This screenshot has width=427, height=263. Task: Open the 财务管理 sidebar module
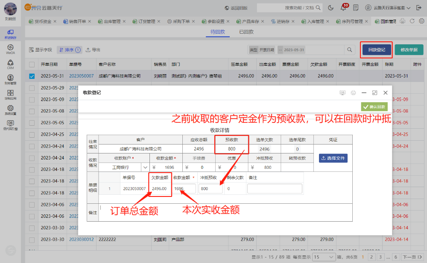(10, 80)
